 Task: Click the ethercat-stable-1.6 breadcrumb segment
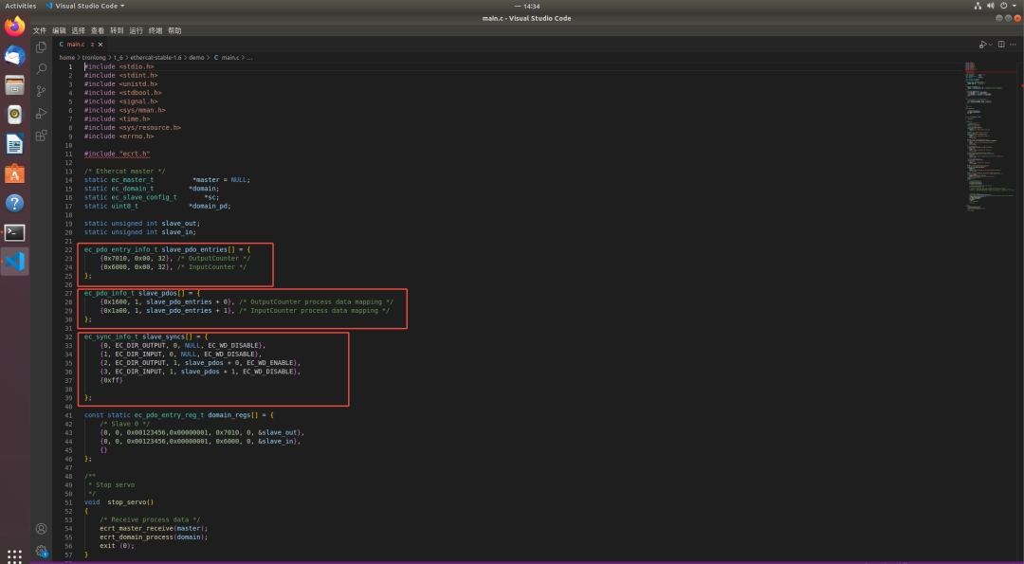click(x=156, y=58)
